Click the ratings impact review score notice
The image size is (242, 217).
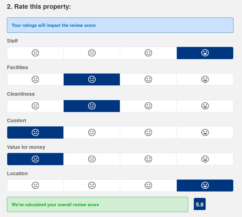pos(120,25)
